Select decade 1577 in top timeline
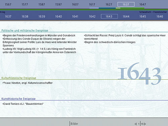The image size is (168, 126). (x=25, y=4)
